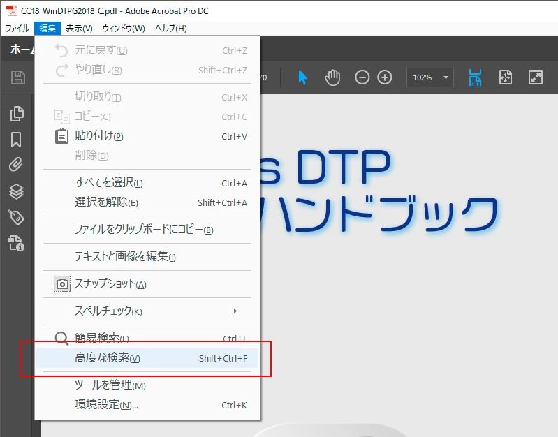Select 簡易検索(F) menu item
Image resolution: width=558 pixels, height=437 pixels.
[x=147, y=338]
